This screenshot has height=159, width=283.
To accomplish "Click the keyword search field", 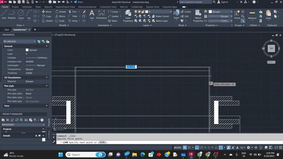I will tap(195, 2).
